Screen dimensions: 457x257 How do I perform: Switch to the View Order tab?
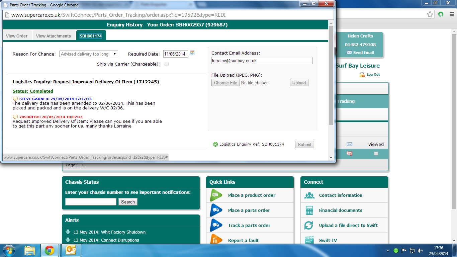point(17,36)
